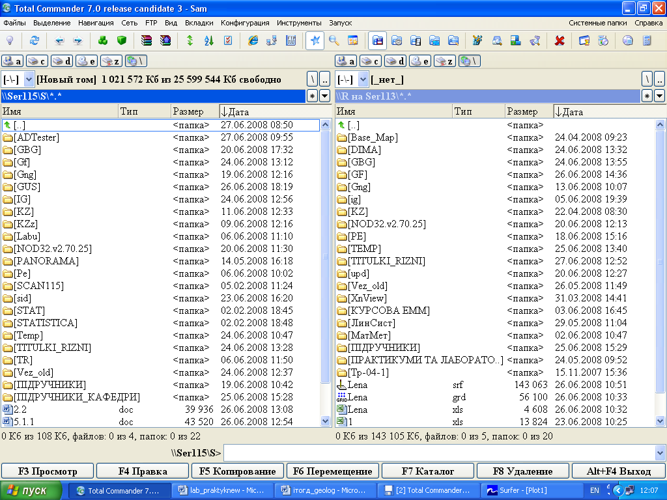Screen dimensions: 667x500
Task: Select network drive z in left panel
Action: point(111,61)
